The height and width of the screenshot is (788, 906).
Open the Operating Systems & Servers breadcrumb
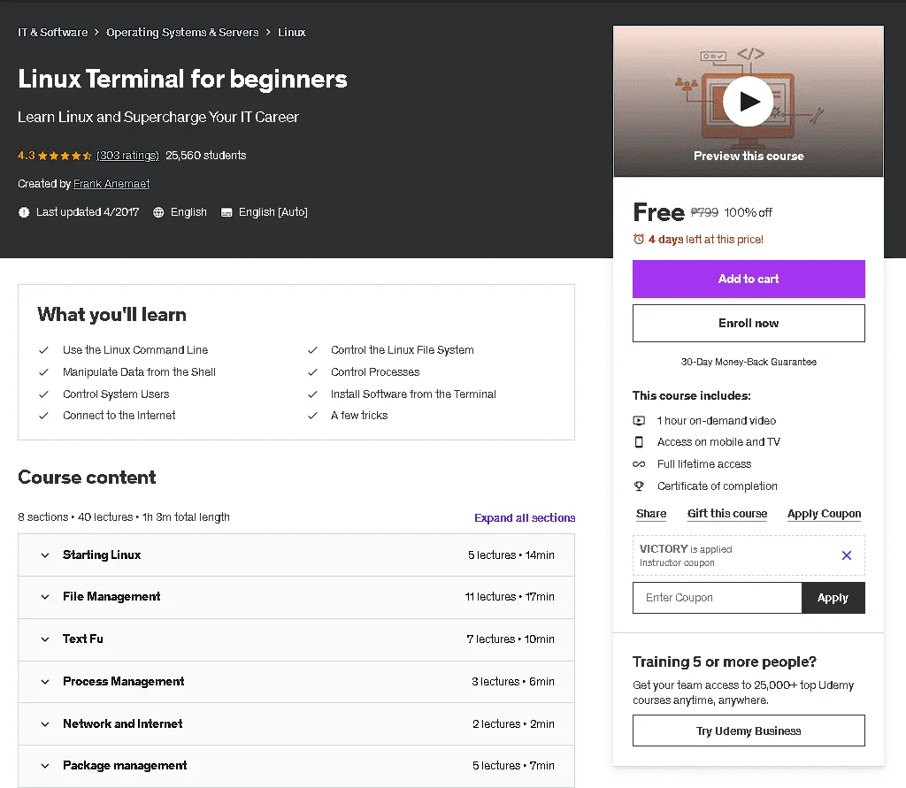tap(182, 33)
